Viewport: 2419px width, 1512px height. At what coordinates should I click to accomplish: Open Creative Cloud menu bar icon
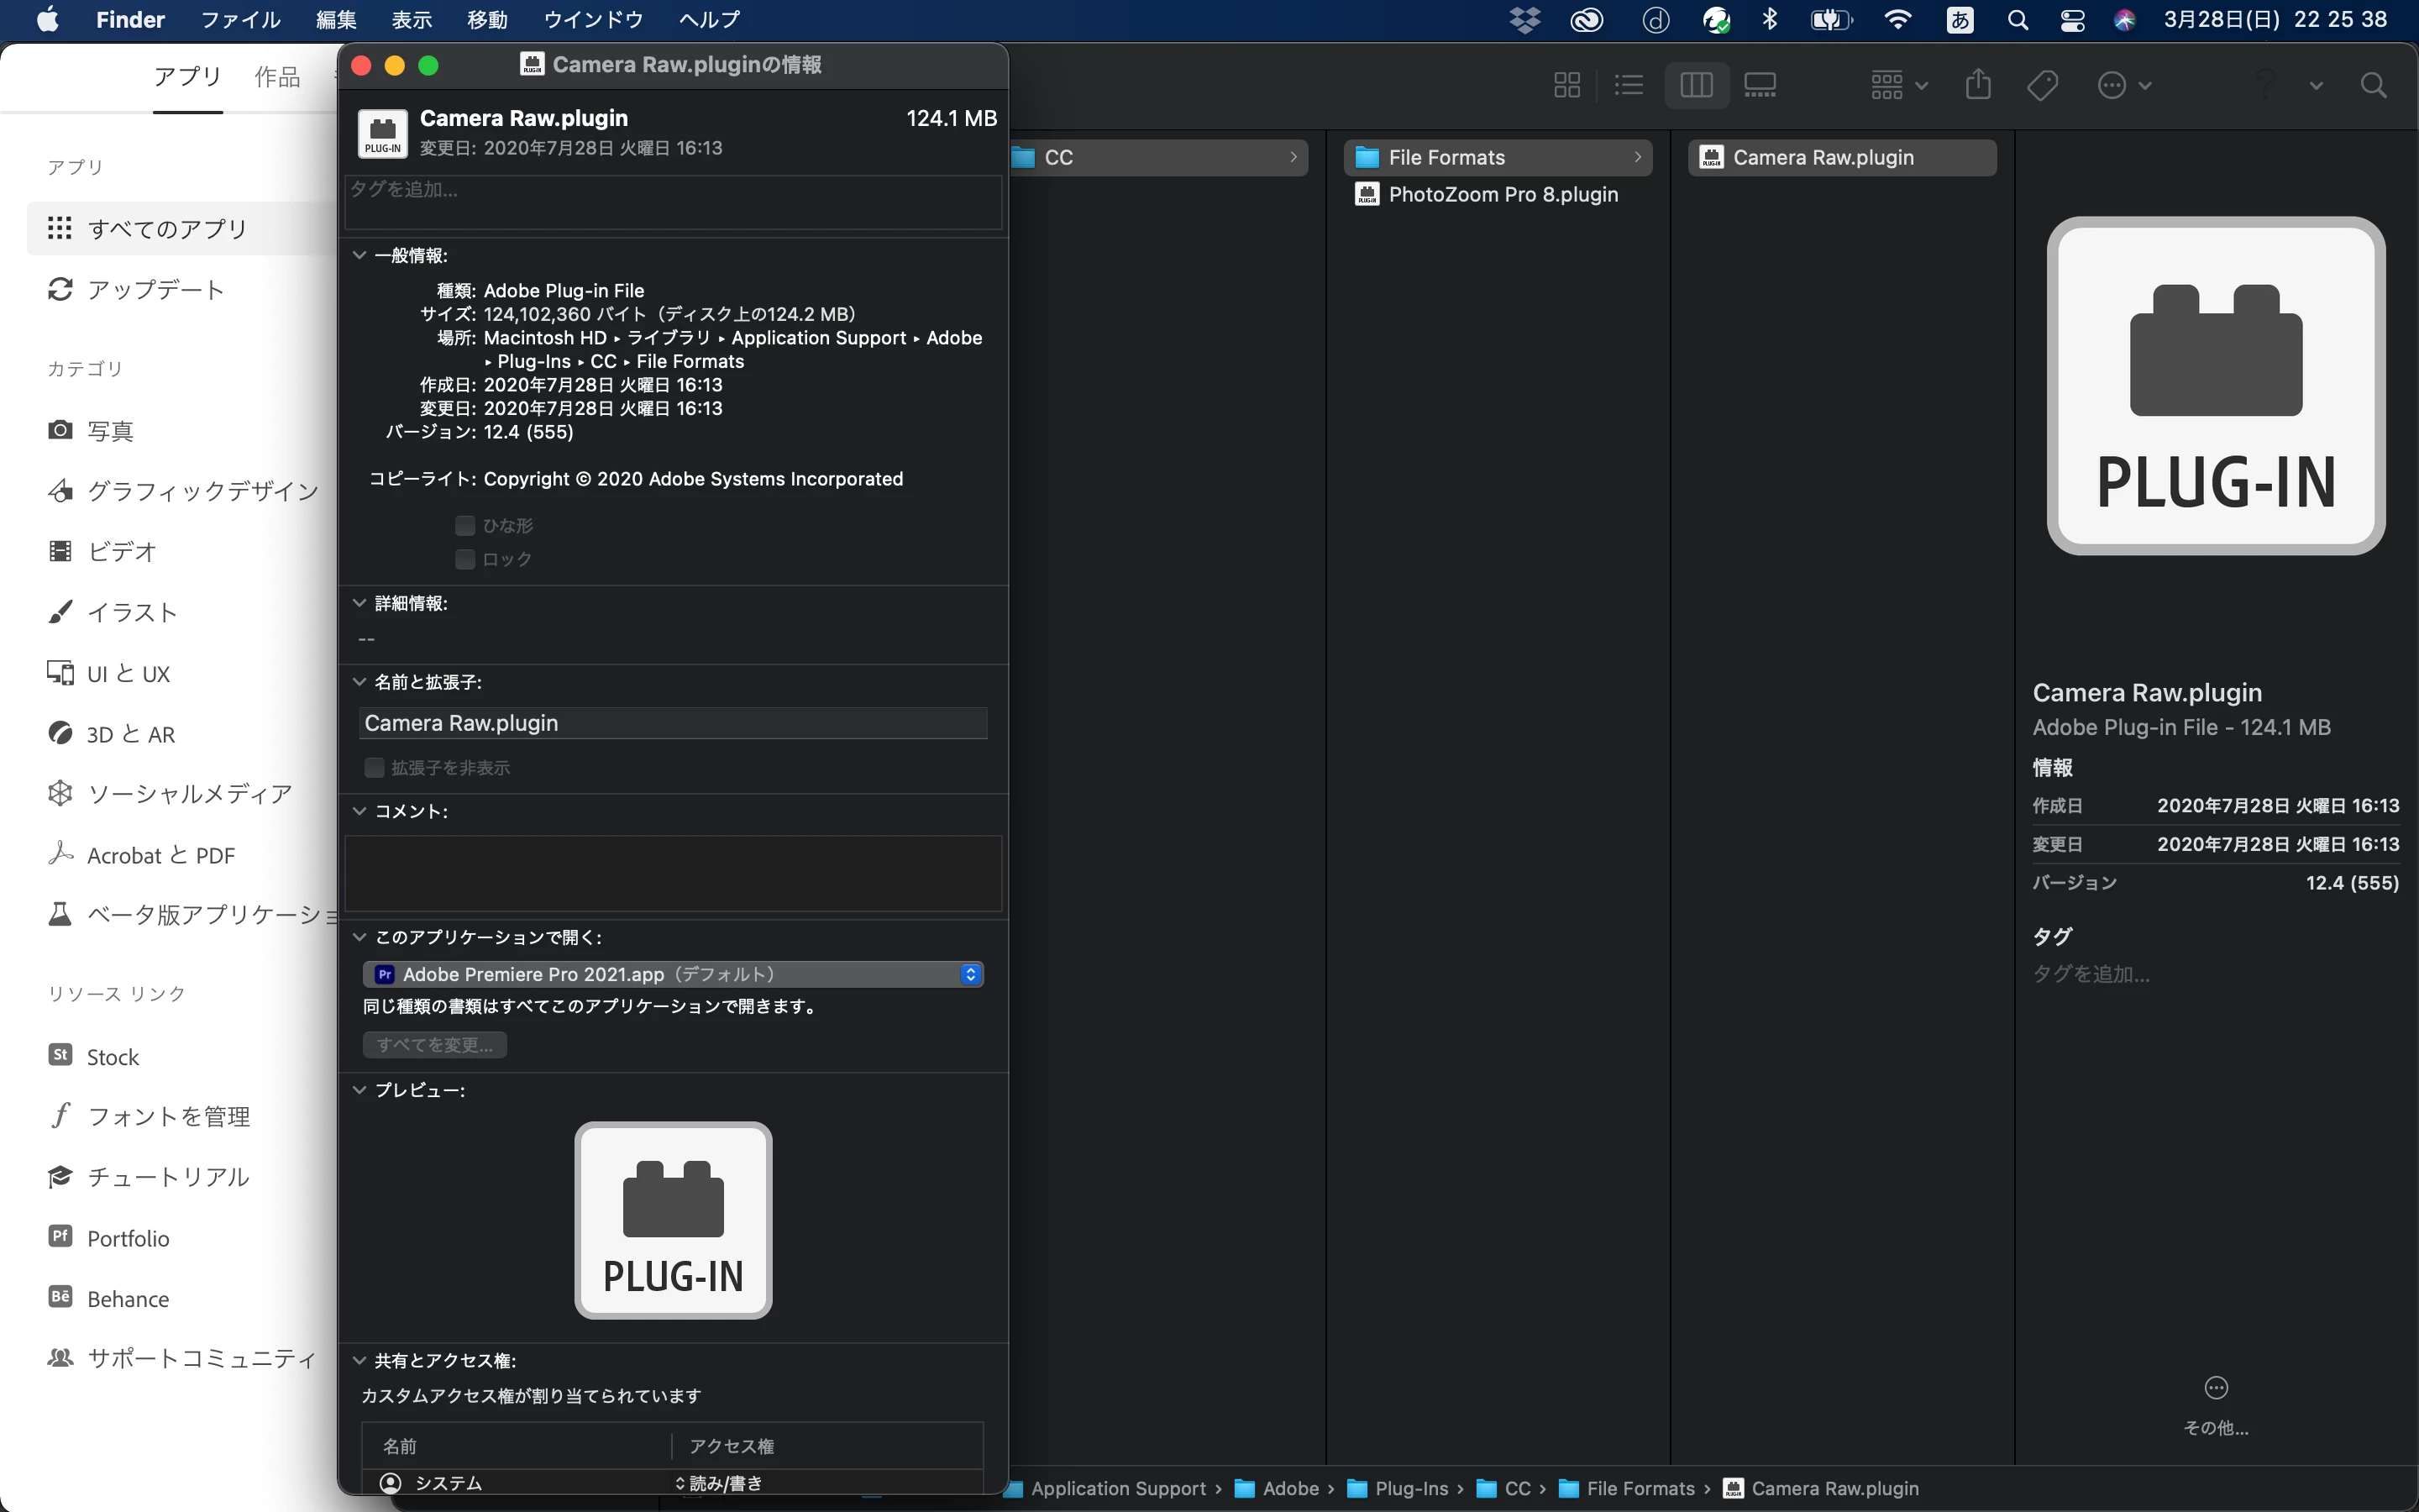coord(1587,20)
